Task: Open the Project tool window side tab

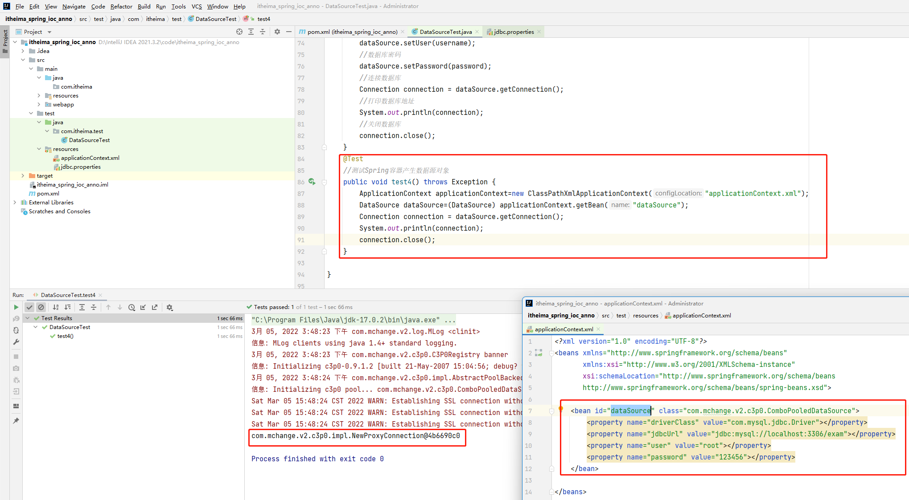Action: [5, 41]
